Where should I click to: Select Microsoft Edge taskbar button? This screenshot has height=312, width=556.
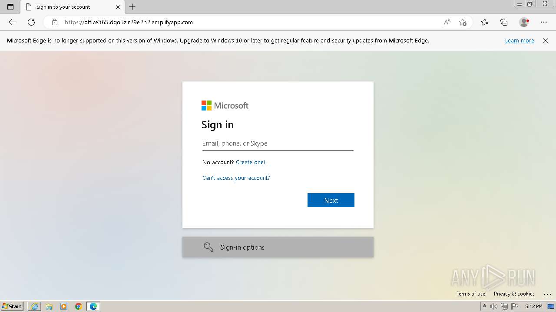coord(93,306)
